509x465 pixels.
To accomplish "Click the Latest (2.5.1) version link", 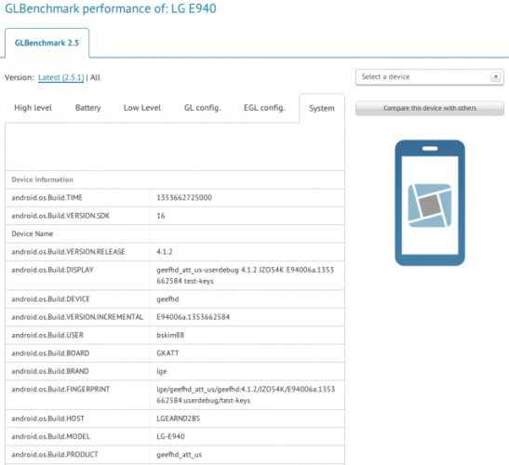I will pos(61,77).
